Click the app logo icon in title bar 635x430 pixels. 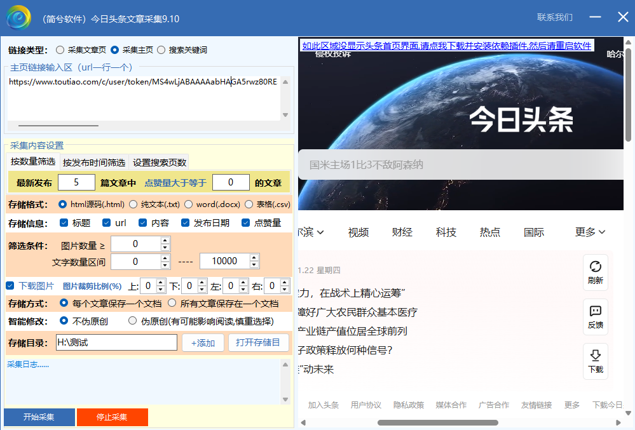[x=19, y=18]
